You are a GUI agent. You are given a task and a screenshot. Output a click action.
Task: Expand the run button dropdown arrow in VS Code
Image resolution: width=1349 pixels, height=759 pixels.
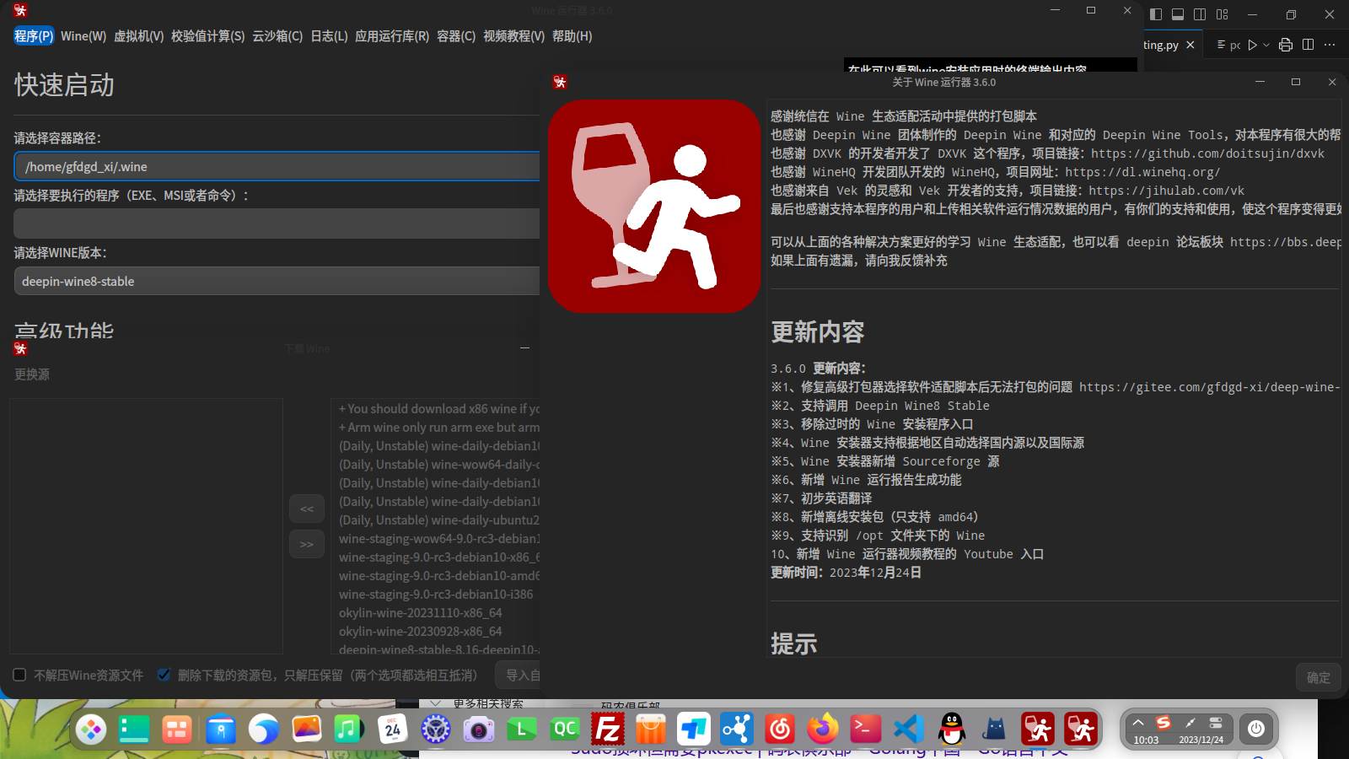[x=1266, y=45]
